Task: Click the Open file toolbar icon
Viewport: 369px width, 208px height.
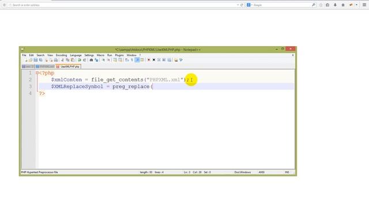Action: 31,60
